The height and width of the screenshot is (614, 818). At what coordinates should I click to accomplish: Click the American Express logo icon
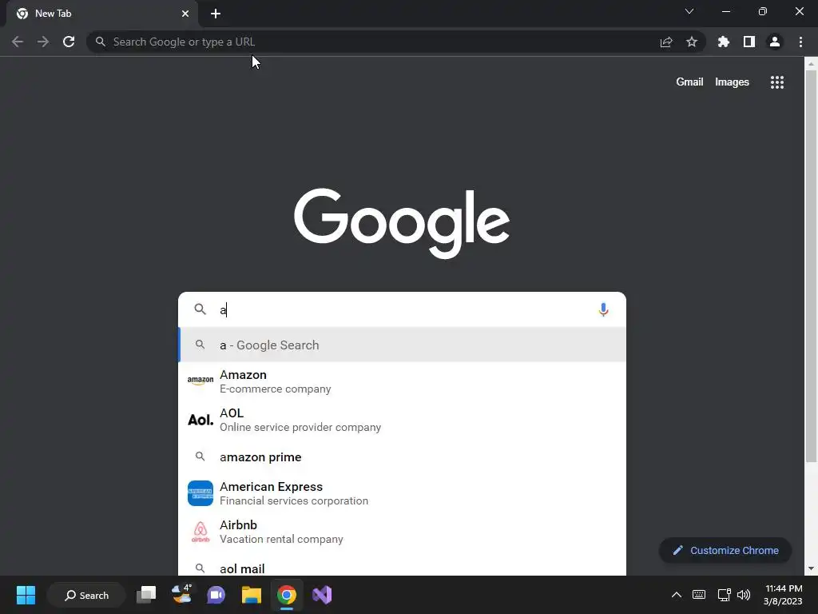coord(201,493)
